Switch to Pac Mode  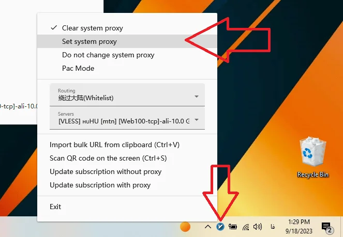[x=78, y=68]
